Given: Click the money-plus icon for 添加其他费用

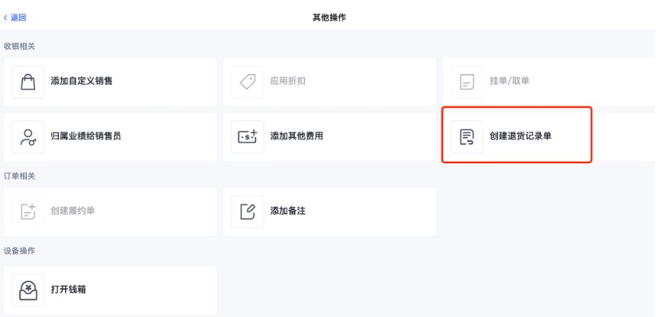Looking at the screenshot, I should [x=248, y=136].
